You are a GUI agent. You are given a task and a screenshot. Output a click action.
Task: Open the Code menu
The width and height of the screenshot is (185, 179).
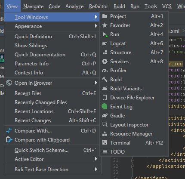pos(54,6)
